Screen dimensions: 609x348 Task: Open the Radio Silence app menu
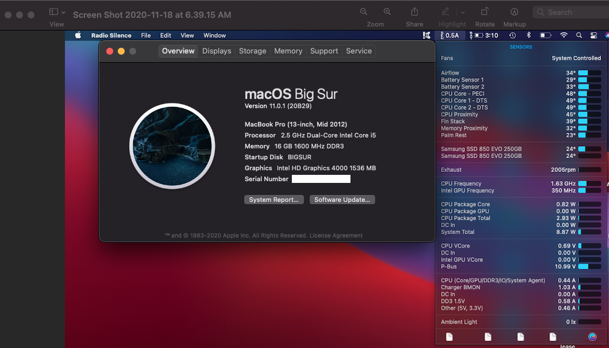[111, 36]
